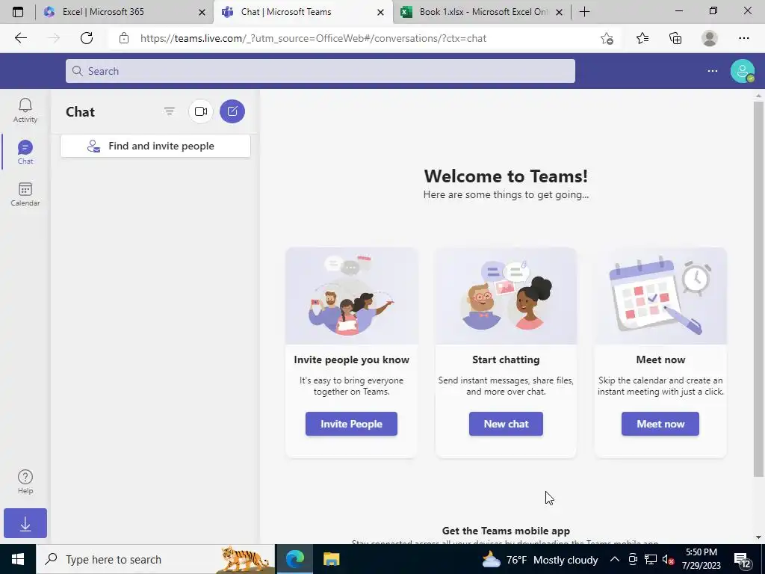This screenshot has height=574, width=765.
Task: Close the Excel | Microsoft 365 tab
Action: point(202,12)
